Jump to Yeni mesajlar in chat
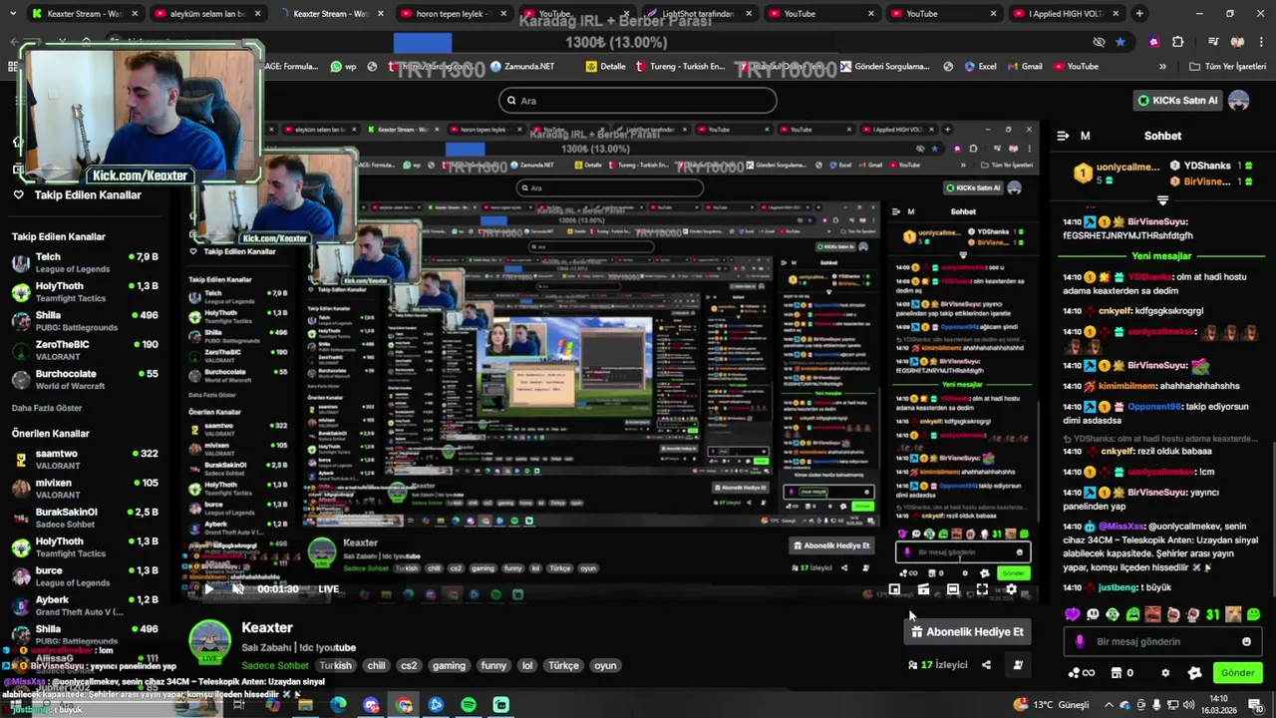Viewport: 1276px width, 718px height. (x=1161, y=256)
